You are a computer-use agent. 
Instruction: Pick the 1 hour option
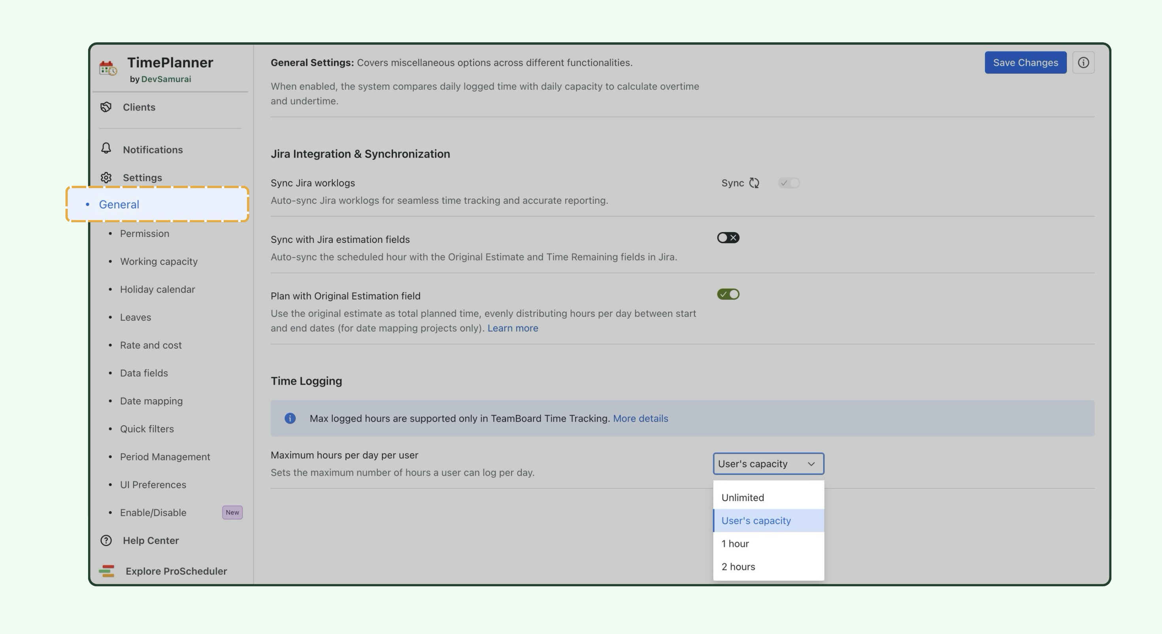(x=768, y=543)
